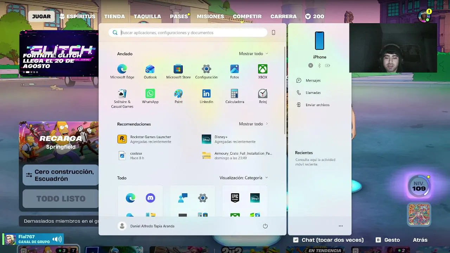This screenshot has width=450, height=253.
Task: Open the LinkedIn pinned app
Action: tap(206, 96)
